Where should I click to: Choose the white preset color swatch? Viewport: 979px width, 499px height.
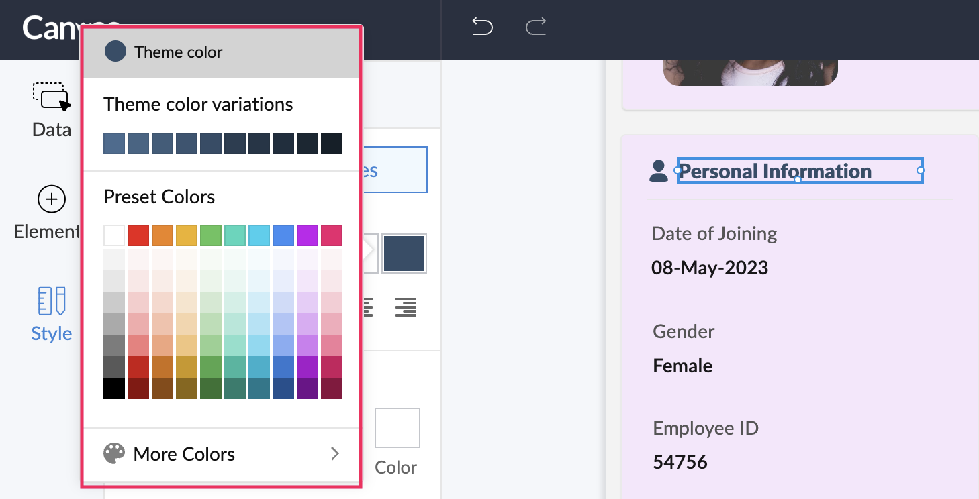point(114,235)
